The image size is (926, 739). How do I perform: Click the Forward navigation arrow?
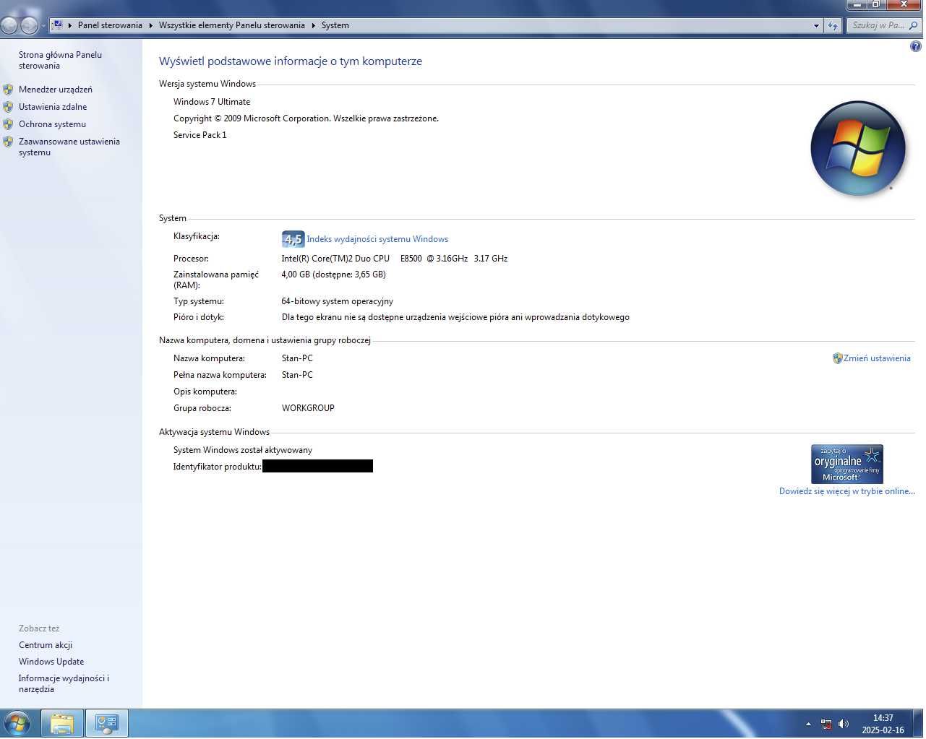(29, 25)
